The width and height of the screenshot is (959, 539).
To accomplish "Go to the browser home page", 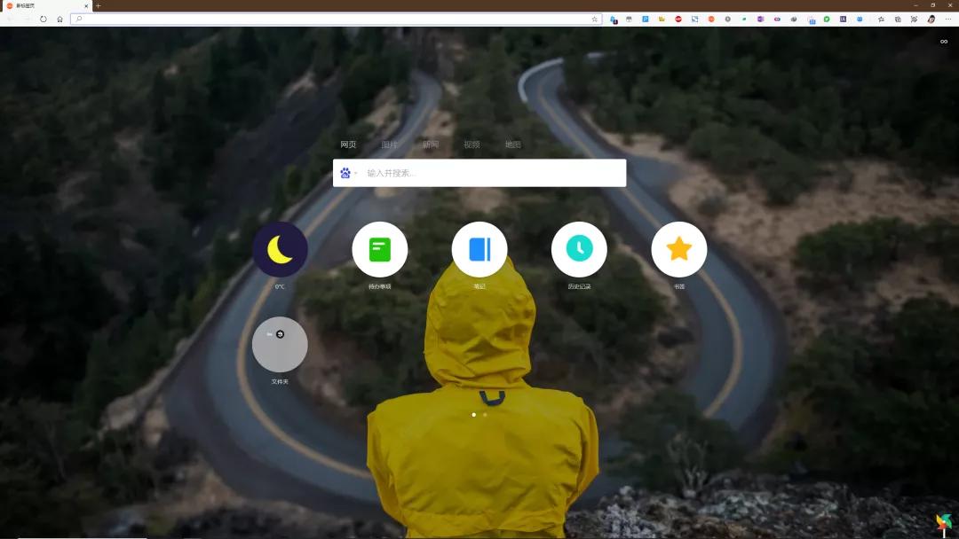I will (x=60, y=19).
